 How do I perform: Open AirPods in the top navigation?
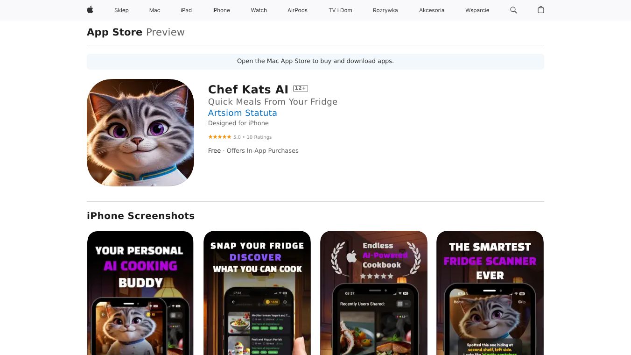[x=297, y=10]
